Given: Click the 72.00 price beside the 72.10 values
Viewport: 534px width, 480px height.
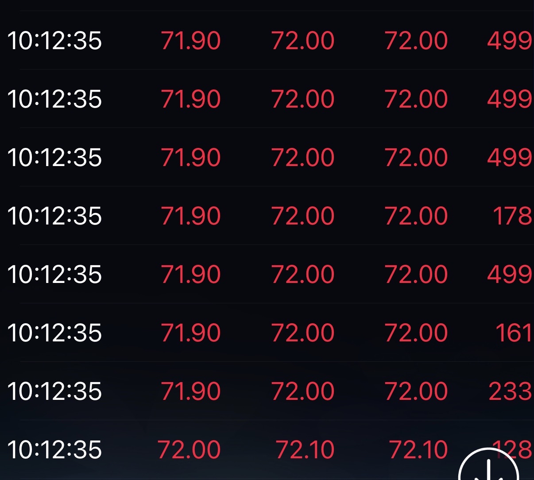Looking at the screenshot, I should [189, 450].
